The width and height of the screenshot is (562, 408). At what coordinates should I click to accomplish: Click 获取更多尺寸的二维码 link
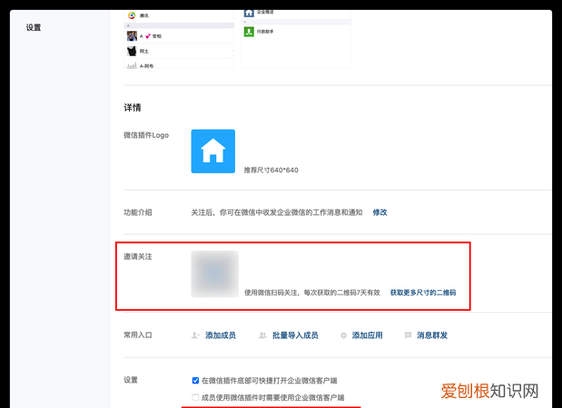[x=423, y=292]
